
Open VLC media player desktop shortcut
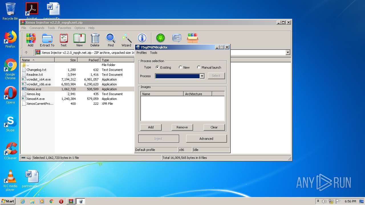pos(10,181)
